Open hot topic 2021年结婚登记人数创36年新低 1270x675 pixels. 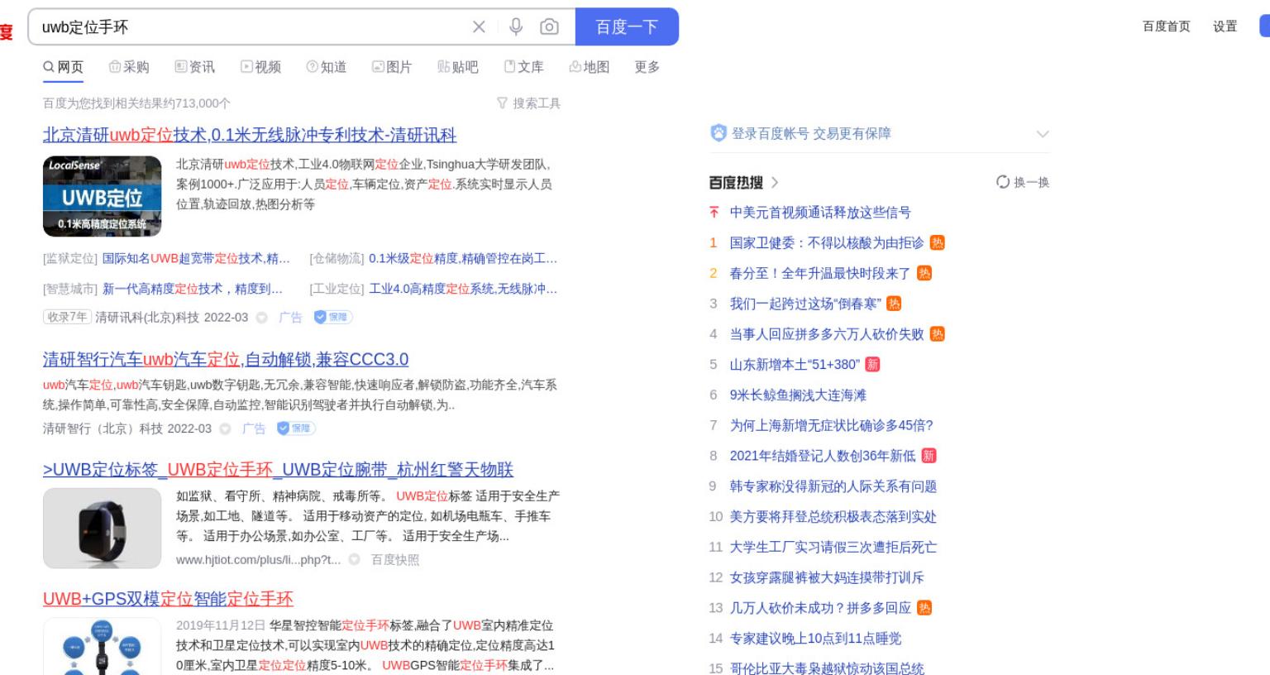823,456
